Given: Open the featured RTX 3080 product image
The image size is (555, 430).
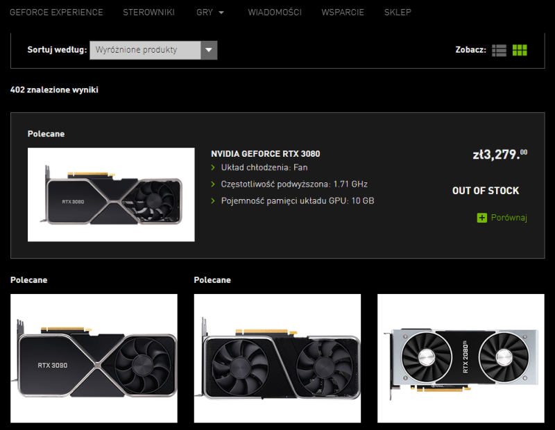Looking at the screenshot, I should click(x=111, y=195).
